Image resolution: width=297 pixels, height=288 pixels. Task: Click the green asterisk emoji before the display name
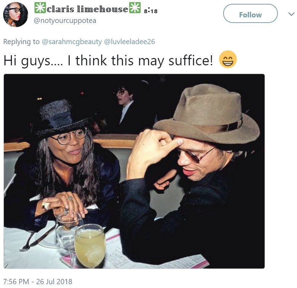[40, 8]
